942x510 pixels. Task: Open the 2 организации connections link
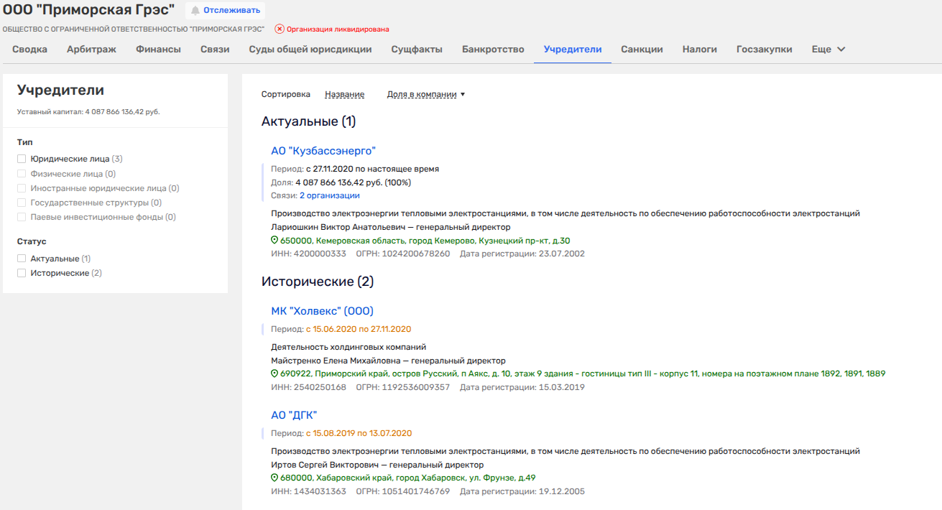[x=330, y=195]
